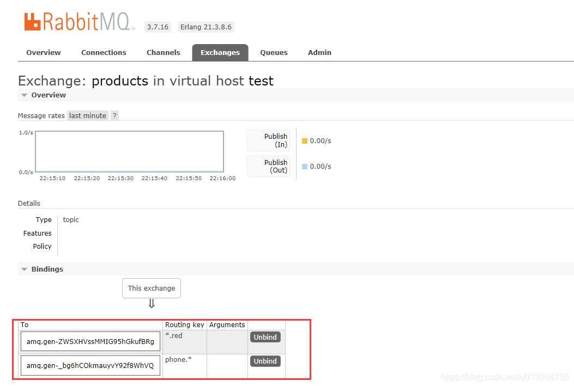Image resolution: width=574 pixels, height=387 pixels.
Task: Open queue amq.gen-_bg6hCOkmauyvY92f8WhVQ
Action: [x=90, y=365]
